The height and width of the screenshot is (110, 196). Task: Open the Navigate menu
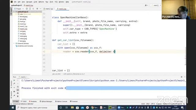coord(29,2)
